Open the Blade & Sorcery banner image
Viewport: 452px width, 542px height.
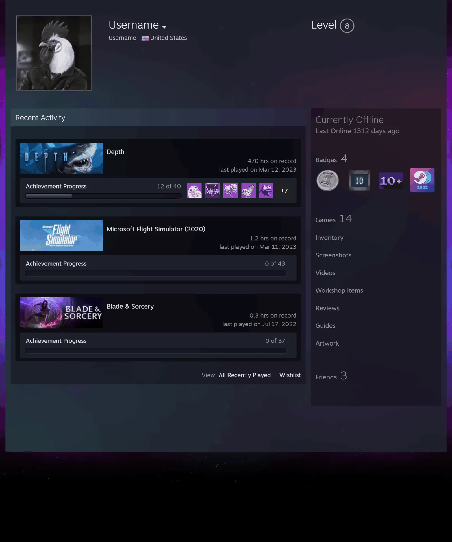[61, 312]
